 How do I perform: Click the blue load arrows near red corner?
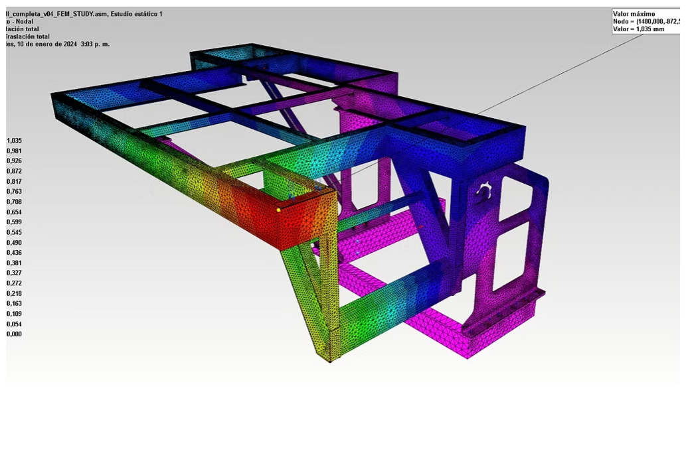[x=292, y=196]
